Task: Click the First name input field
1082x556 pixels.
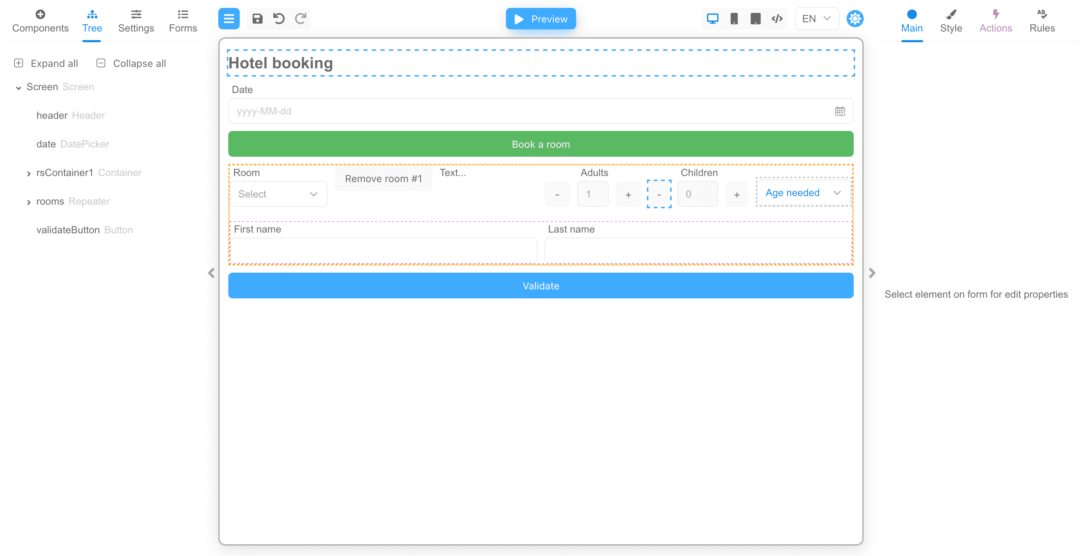Action: click(383, 250)
